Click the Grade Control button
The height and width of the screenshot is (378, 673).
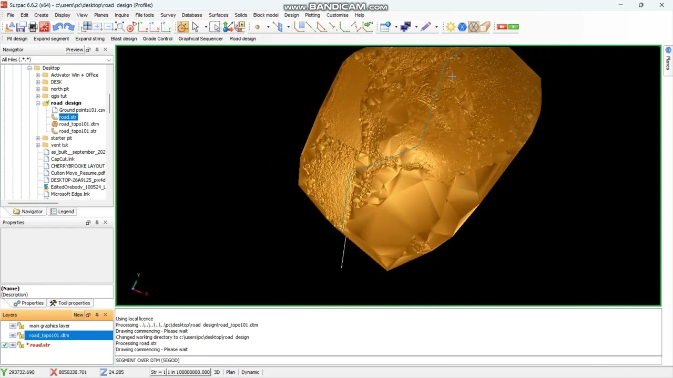(157, 39)
